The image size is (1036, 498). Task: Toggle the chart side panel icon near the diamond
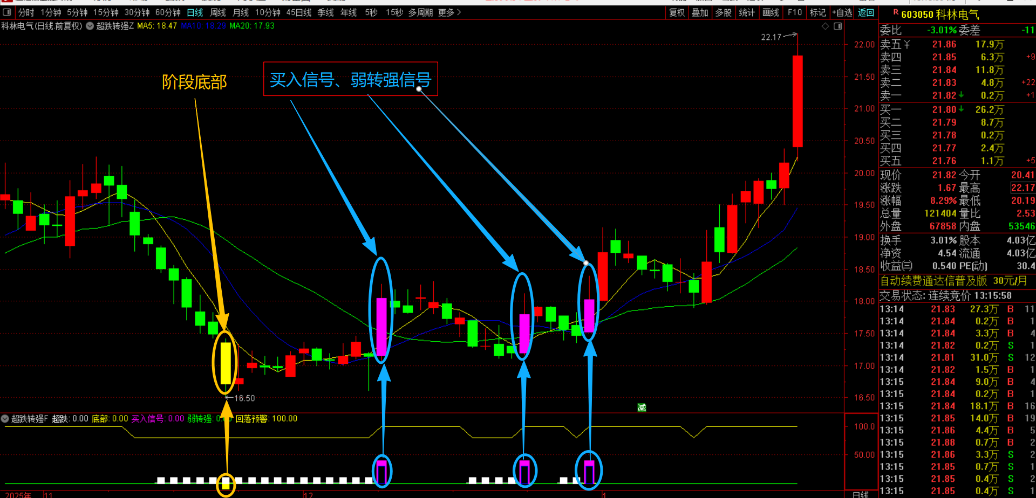tap(838, 26)
